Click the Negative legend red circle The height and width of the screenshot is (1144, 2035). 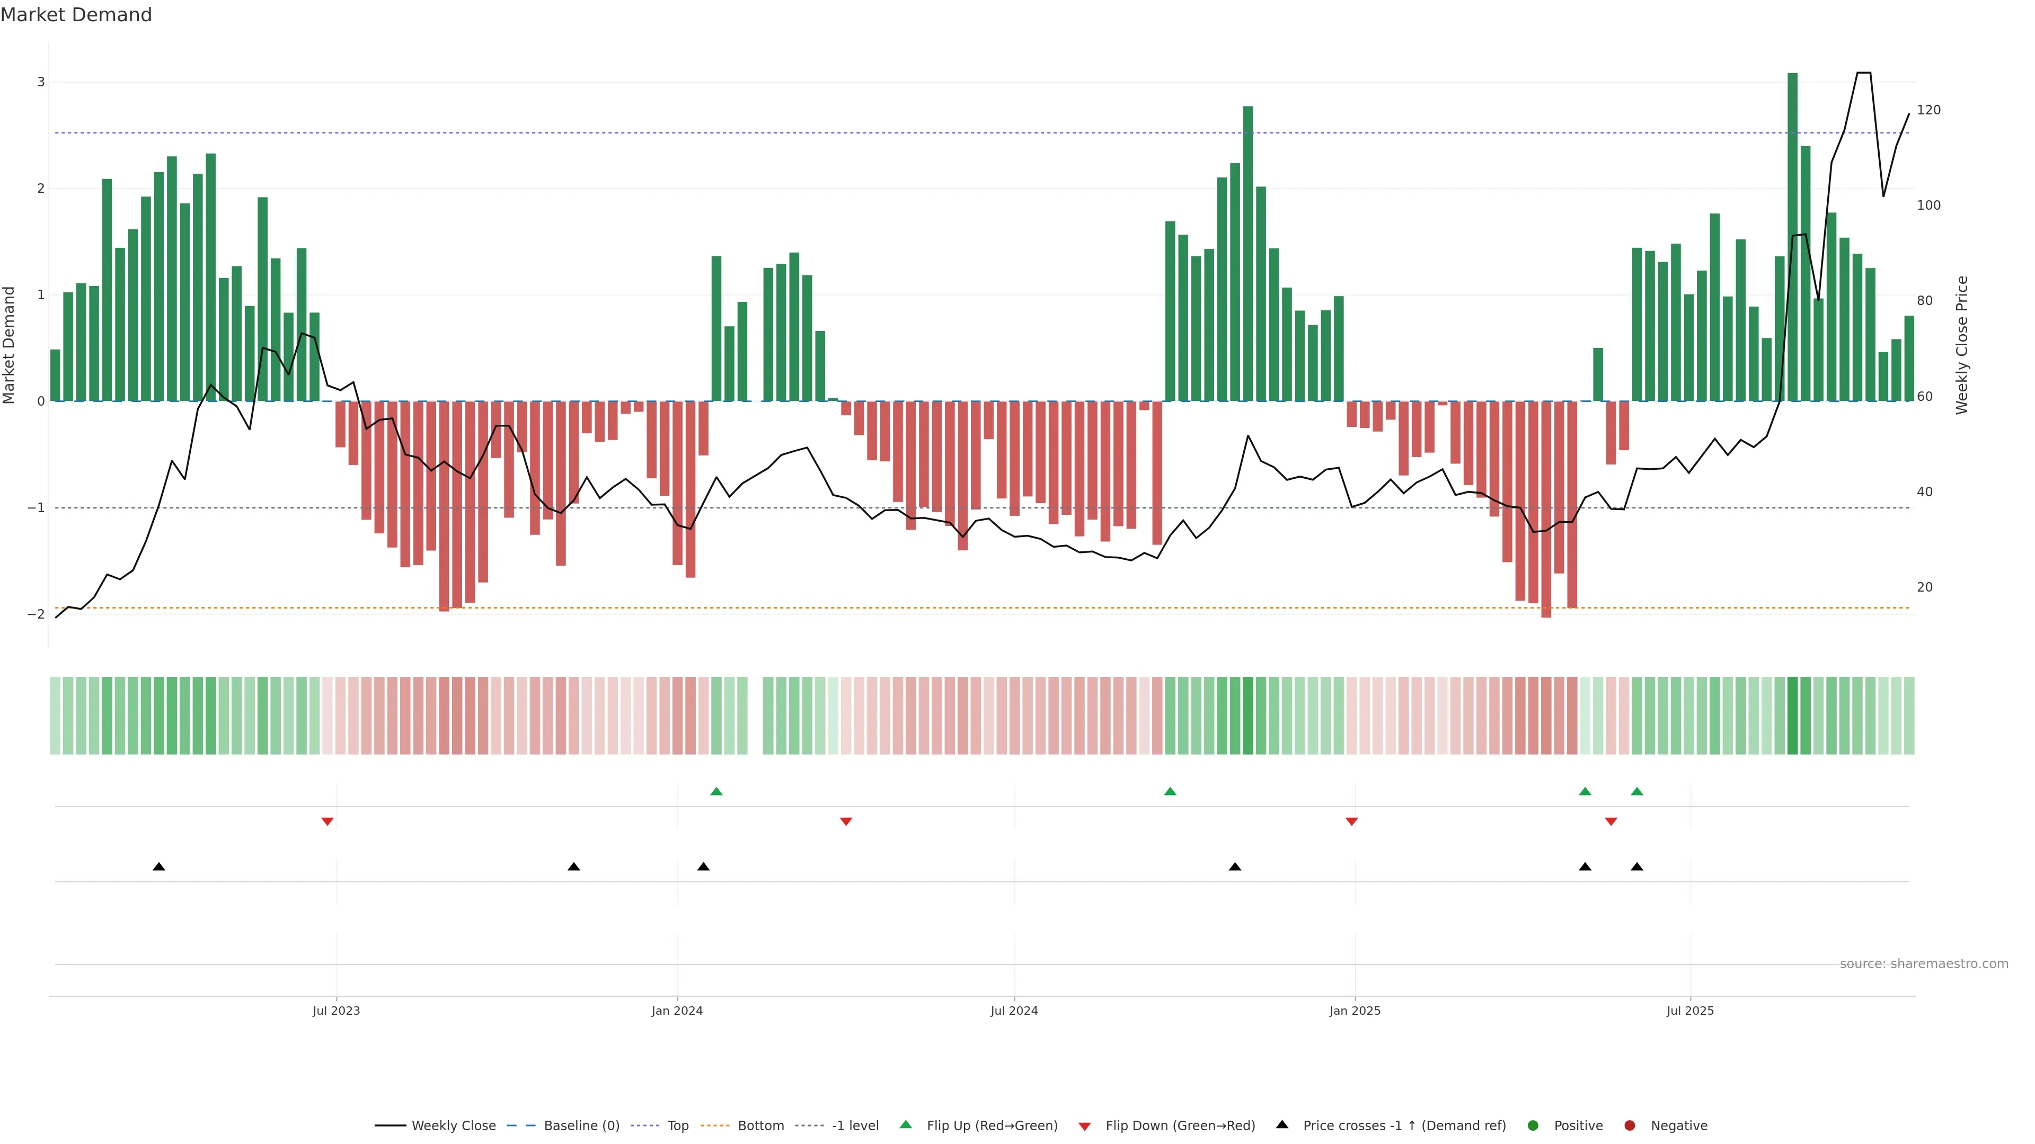[x=1630, y=1125]
